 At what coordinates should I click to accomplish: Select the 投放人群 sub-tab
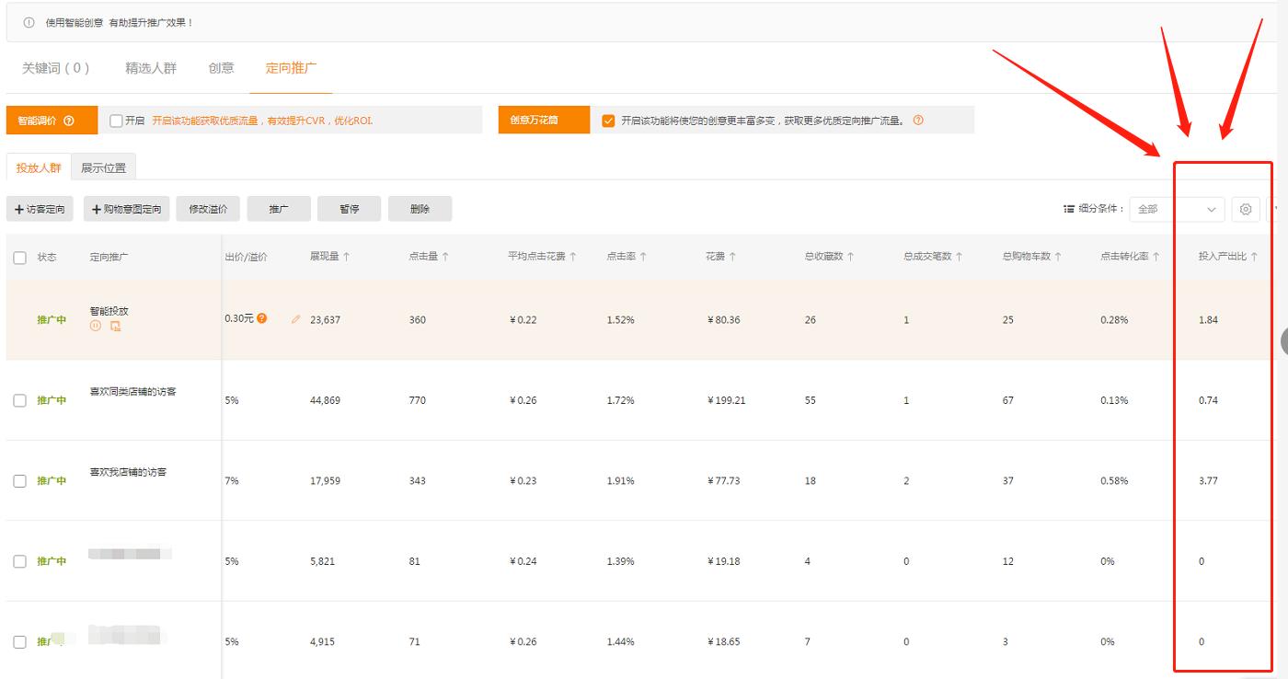click(39, 167)
